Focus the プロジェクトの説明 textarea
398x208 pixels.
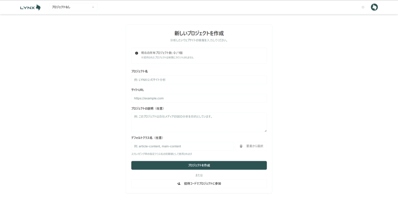[199, 122]
